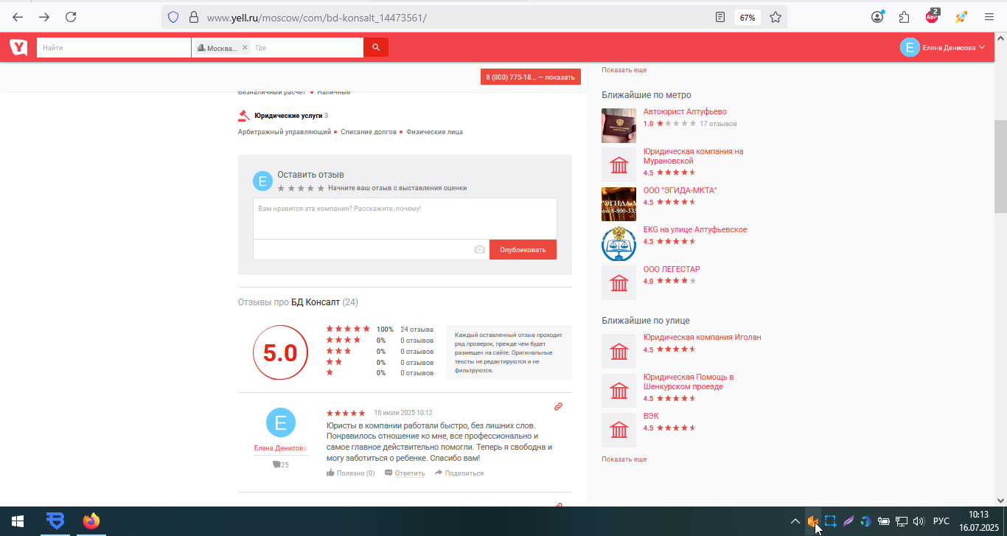Open the extensions puzzle icon
Screen dimensions: 1007x536
pyautogui.click(x=905, y=17)
